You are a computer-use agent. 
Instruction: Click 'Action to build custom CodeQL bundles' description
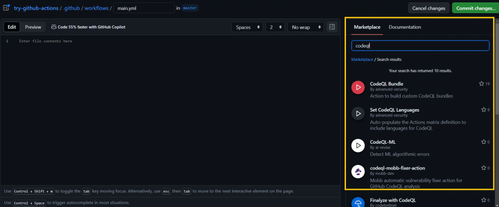coord(411,96)
